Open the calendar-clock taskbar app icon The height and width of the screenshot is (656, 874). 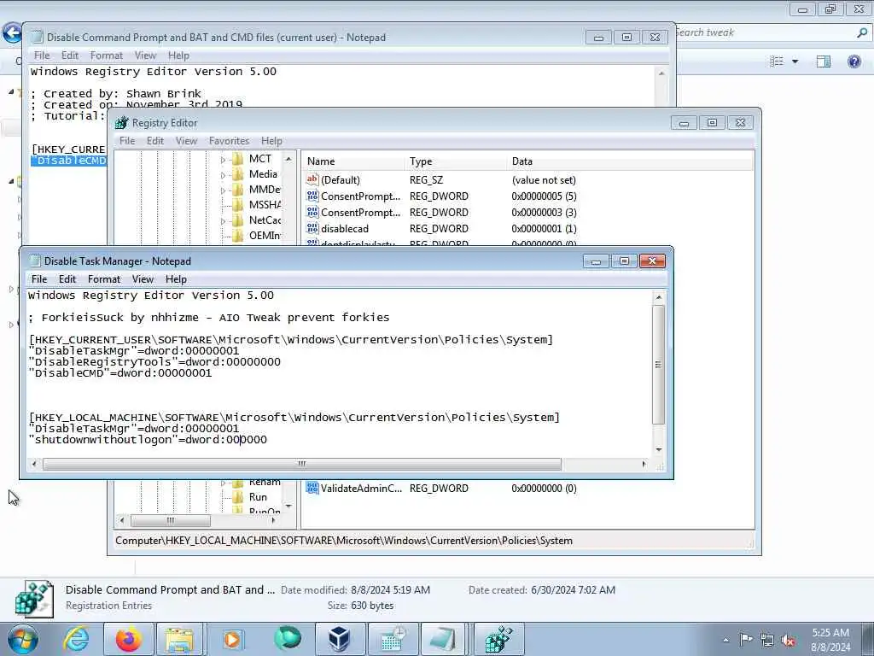click(393, 639)
